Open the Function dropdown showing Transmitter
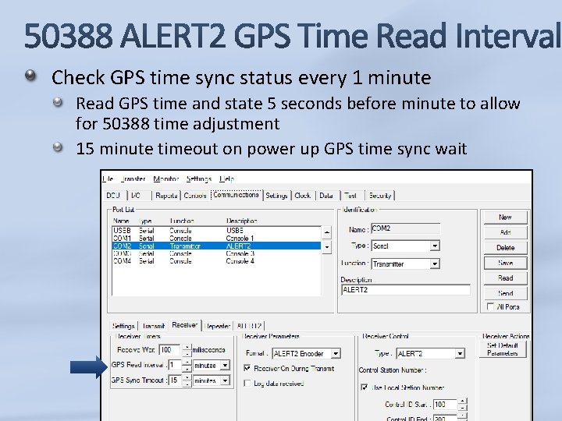 pyautogui.click(x=435, y=264)
